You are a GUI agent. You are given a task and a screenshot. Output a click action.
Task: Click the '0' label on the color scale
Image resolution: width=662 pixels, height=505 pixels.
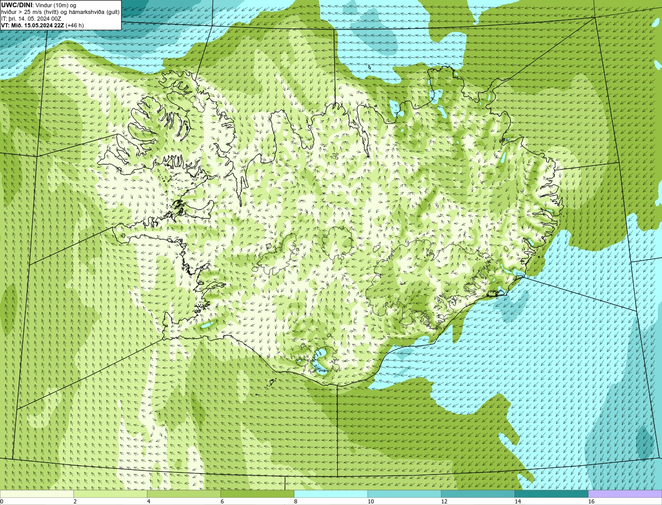click(2, 501)
